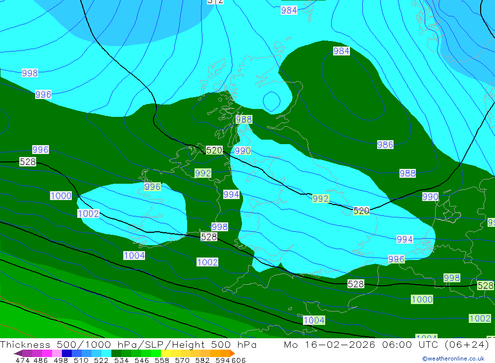Select the 594 legend value
Screen dimensions: 495x363
point(223,361)
